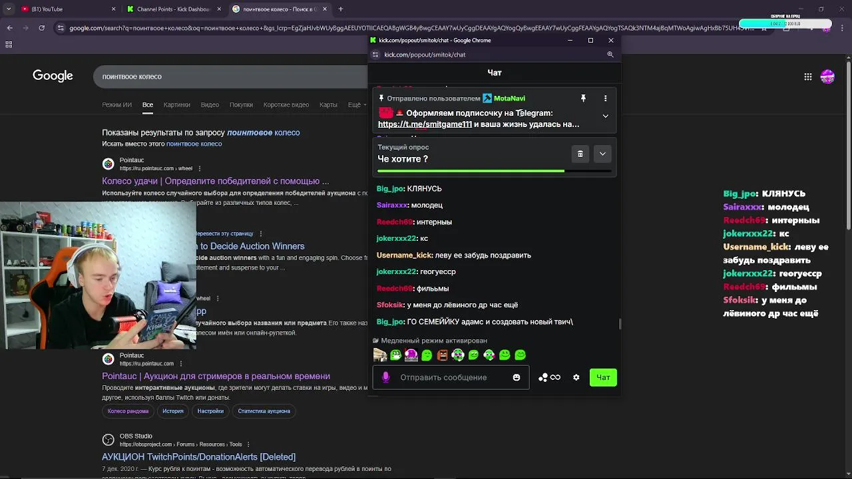This screenshot has width=852, height=479.
Task: Pin message icon in Kick chat popout
Action: tap(583, 98)
